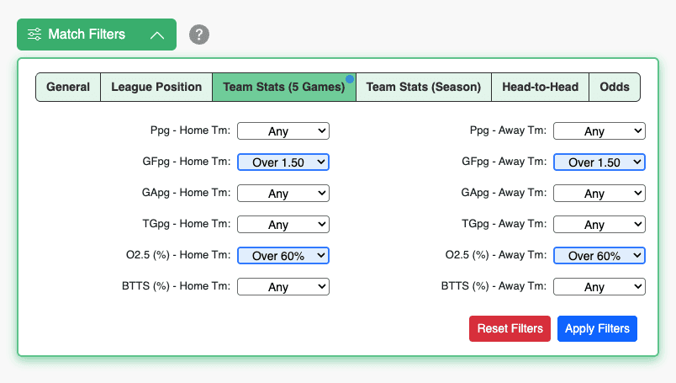This screenshot has width=676, height=383.
Task: Click the help question mark icon
Action: (x=199, y=35)
